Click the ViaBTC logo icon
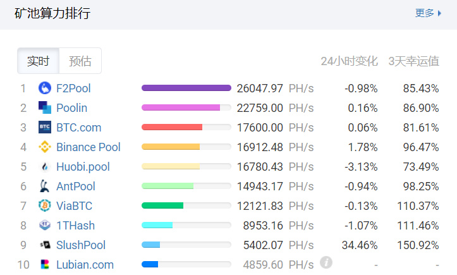457x275 pixels. point(45,206)
